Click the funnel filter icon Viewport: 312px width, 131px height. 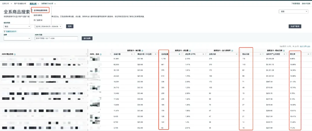(x=5, y=32)
